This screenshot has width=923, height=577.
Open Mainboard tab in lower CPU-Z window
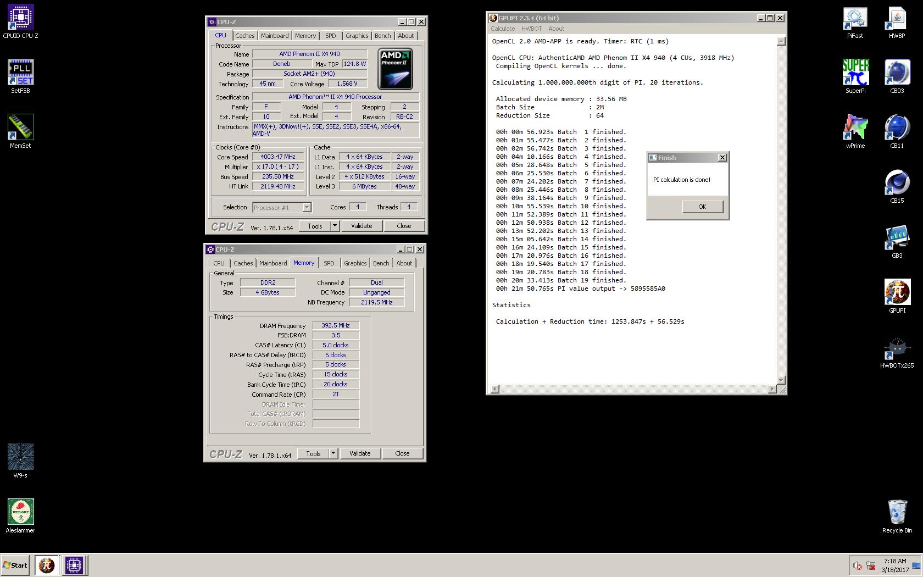(273, 263)
